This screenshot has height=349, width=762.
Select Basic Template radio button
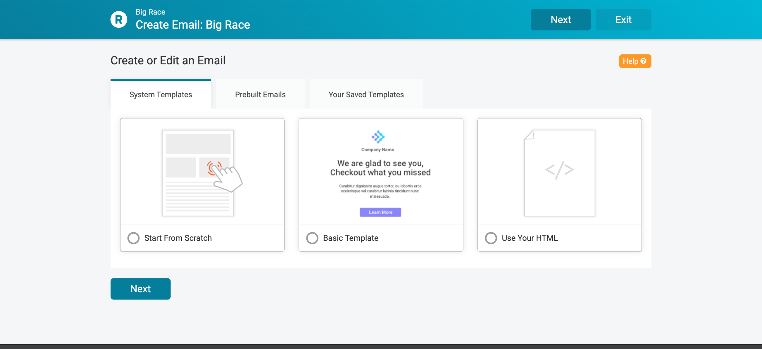[x=312, y=238]
